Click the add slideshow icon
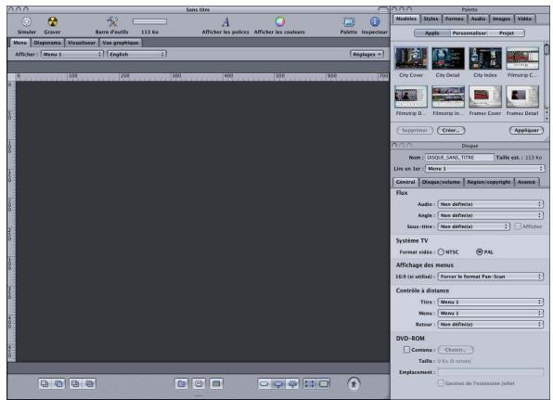Screen dimensions: 553x400 tap(199, 383)
